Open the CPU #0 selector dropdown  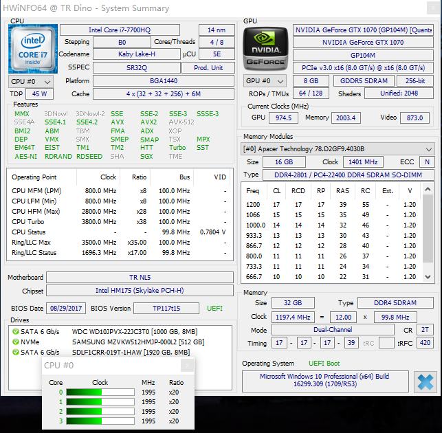coord(31,82)
